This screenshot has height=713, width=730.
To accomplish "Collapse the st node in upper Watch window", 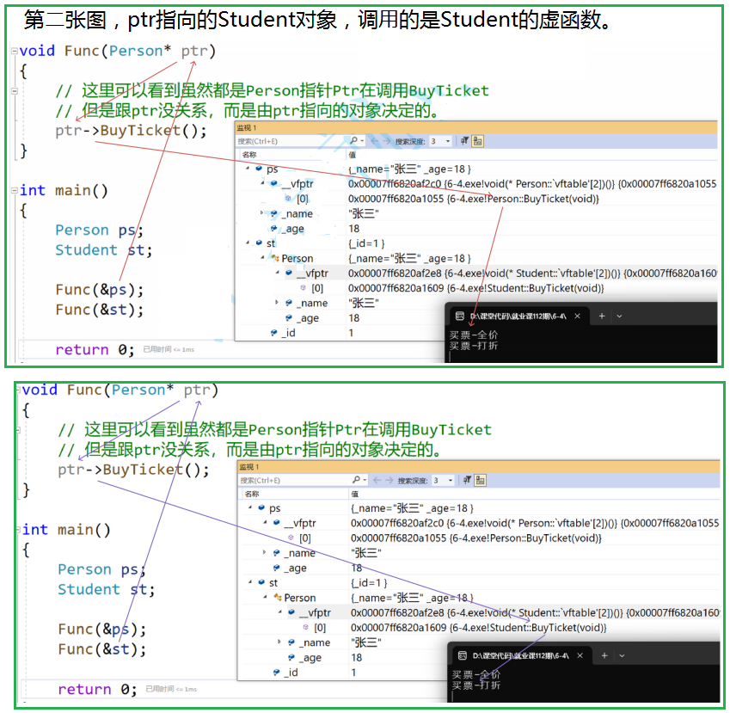I will (x=248, y=243).
